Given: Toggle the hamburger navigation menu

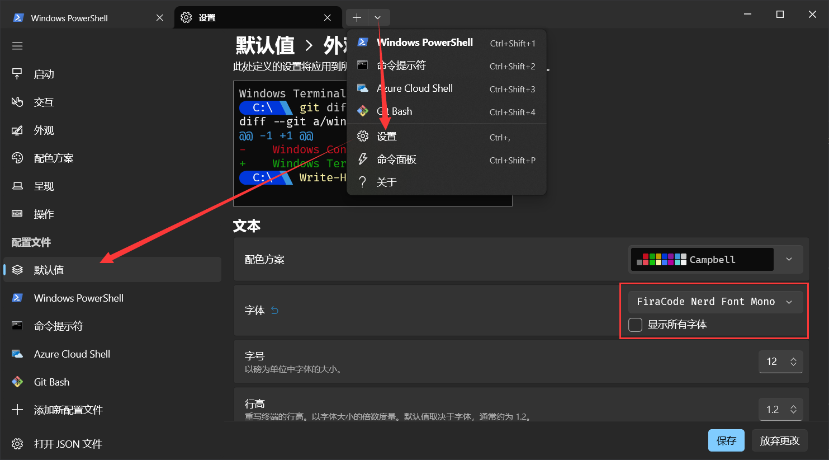Looking at the screenshot, I should click(x=17, y=46).
